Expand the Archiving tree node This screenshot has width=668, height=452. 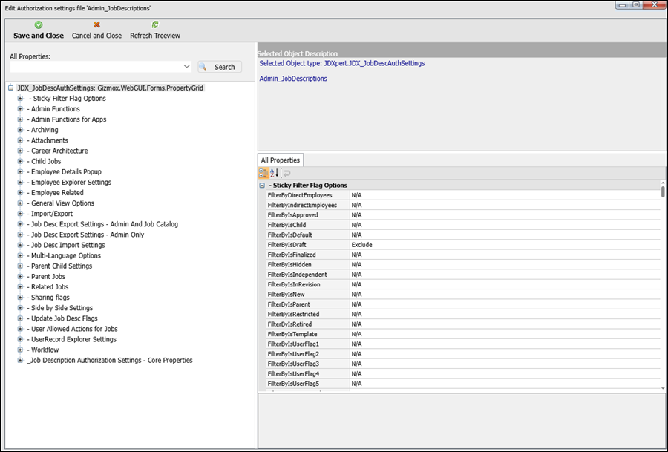click(20, 130)
